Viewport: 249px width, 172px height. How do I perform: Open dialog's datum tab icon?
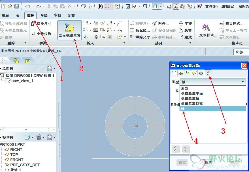(208, 73)
